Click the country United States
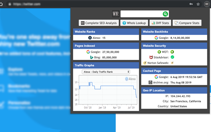 click(x=179, y=106)
